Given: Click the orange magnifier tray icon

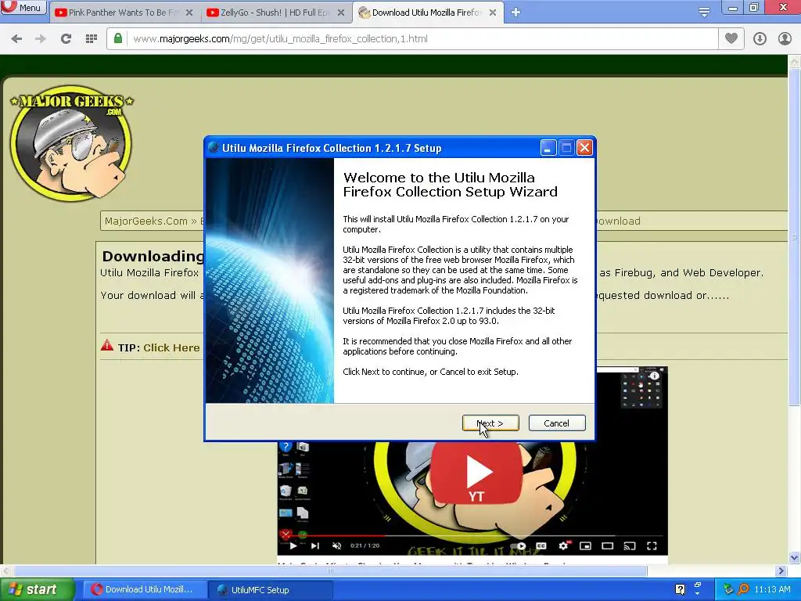Looking at the screenshot, I should coord(743,589).
